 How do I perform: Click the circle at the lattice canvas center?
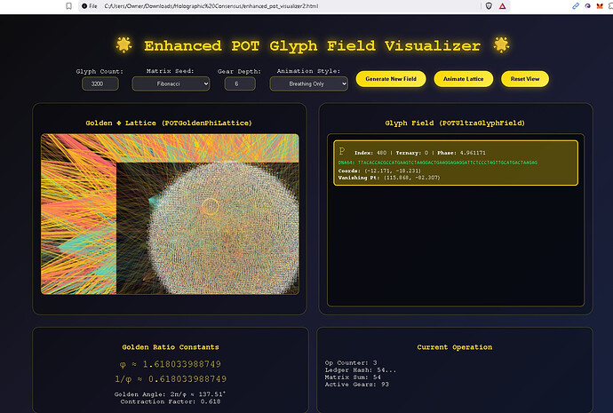click(211, 206)
